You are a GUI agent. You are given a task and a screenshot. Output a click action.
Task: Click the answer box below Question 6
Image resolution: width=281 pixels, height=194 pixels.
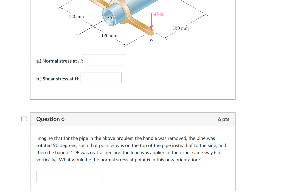pos(69,176)
